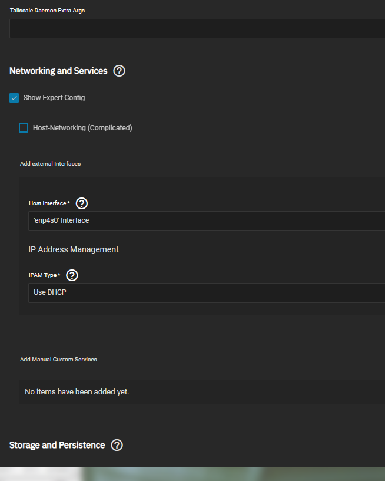
Task: Open the Host Interface help tooltip
Action: pyautogui.click(x=82, y=203)
